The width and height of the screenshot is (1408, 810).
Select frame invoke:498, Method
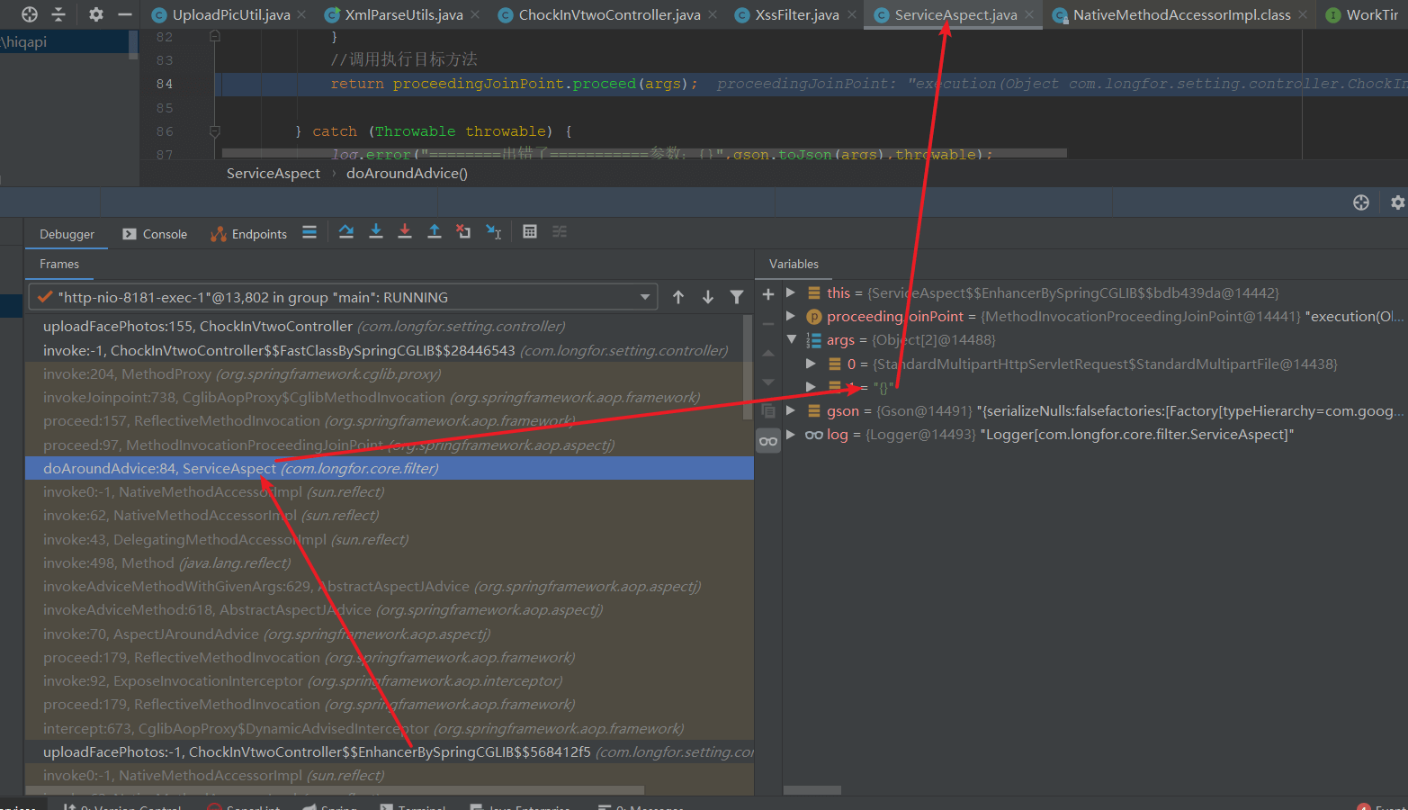(x=389, y=562)
